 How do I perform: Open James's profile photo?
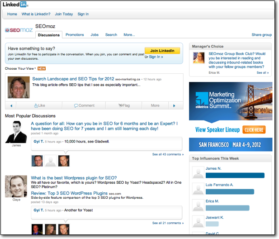16,132
